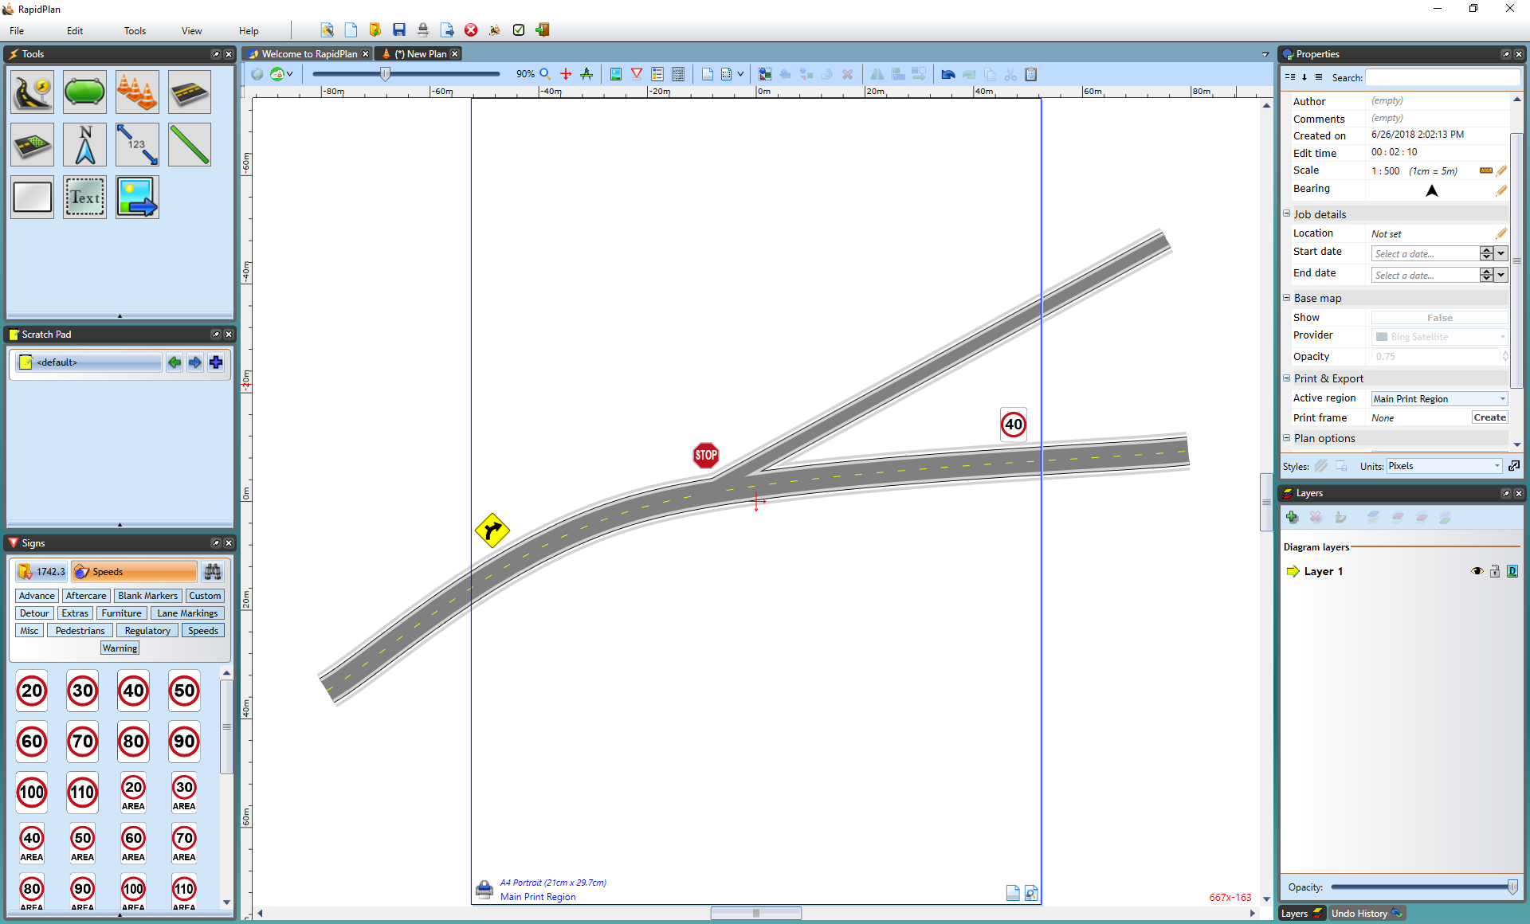The width and height of the screenshot is (1530, 924).
Task: Adjust the layer Opacity slider
Action: (x=1512, y=887)
